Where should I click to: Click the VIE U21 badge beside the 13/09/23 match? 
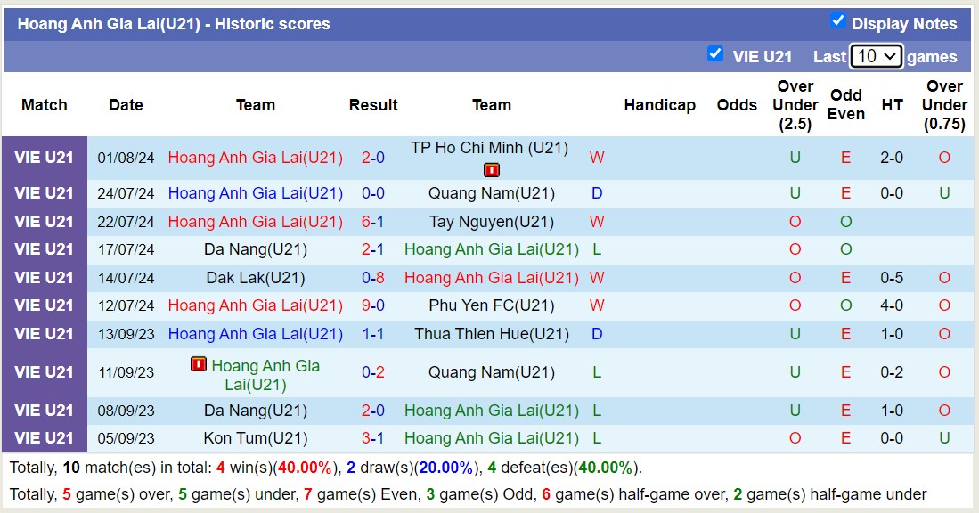pyautogui.click(x=45, y=334)
